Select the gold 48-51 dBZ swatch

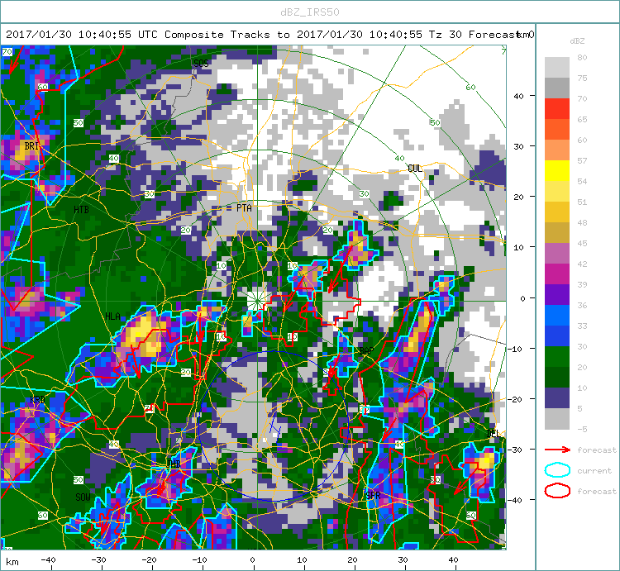coord(556,212)
